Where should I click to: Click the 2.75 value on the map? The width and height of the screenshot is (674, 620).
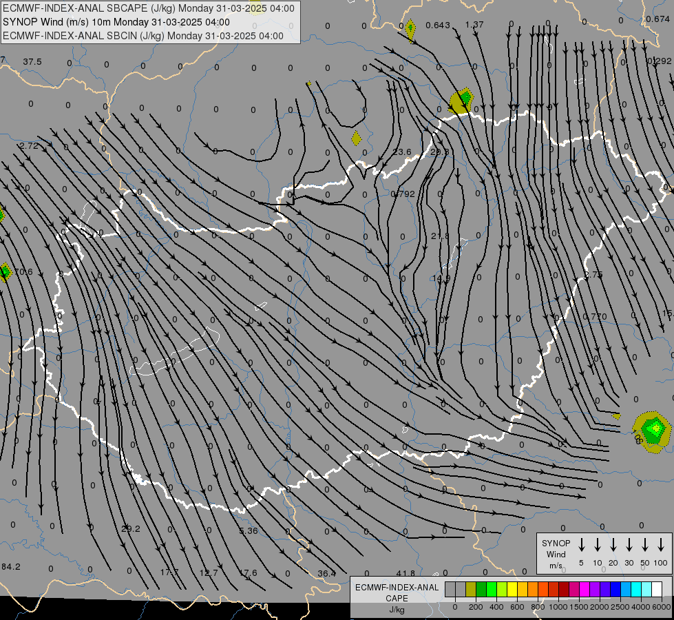(593, 274)
